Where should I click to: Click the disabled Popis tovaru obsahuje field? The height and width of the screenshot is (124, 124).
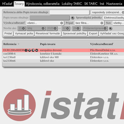click(50, 18)
